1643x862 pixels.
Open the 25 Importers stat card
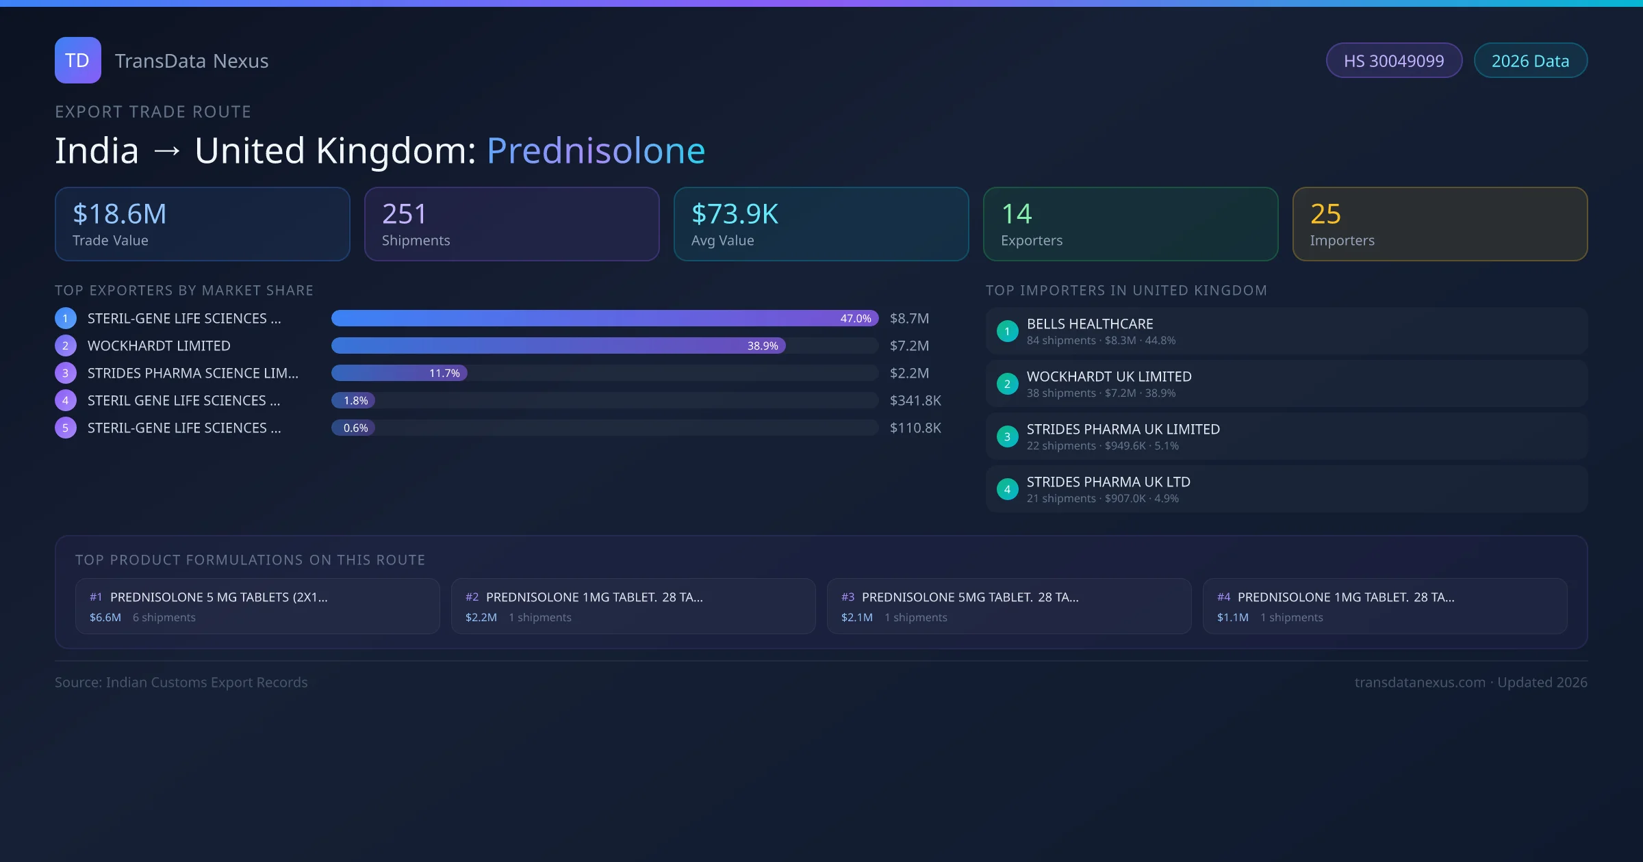pos(1440,224)
